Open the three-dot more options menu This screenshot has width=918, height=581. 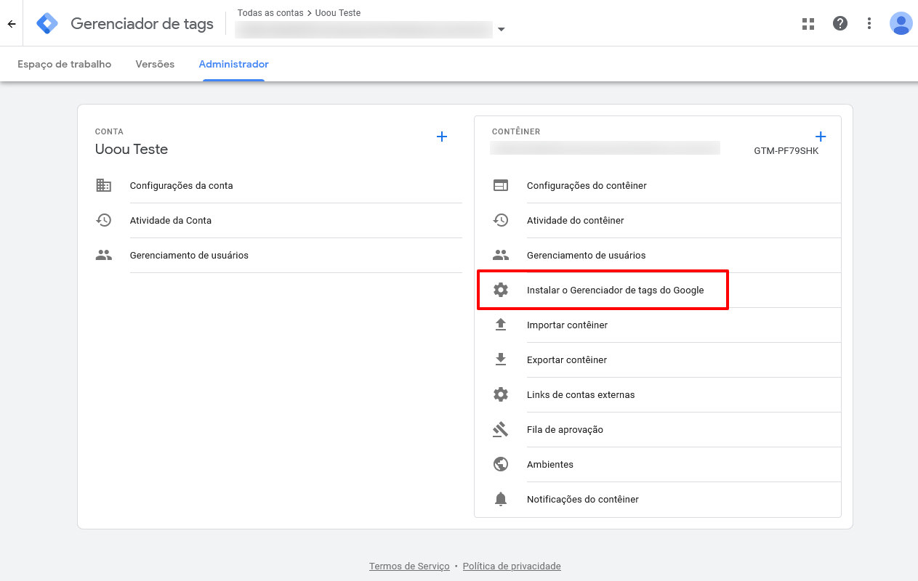(x=869, y=24)
